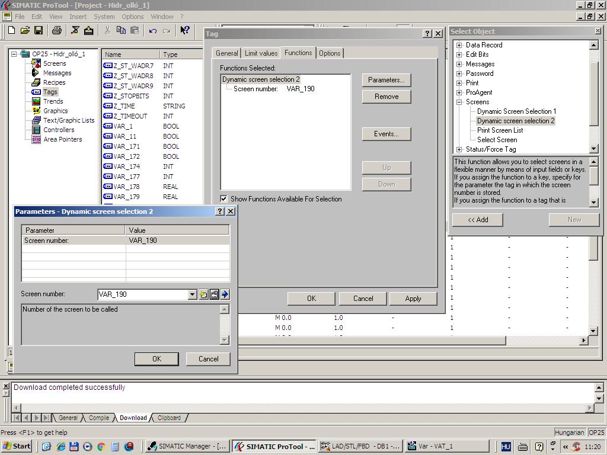Switch to the Options tab in Tag dialog
607x455 pixels.
coord(330,53)
